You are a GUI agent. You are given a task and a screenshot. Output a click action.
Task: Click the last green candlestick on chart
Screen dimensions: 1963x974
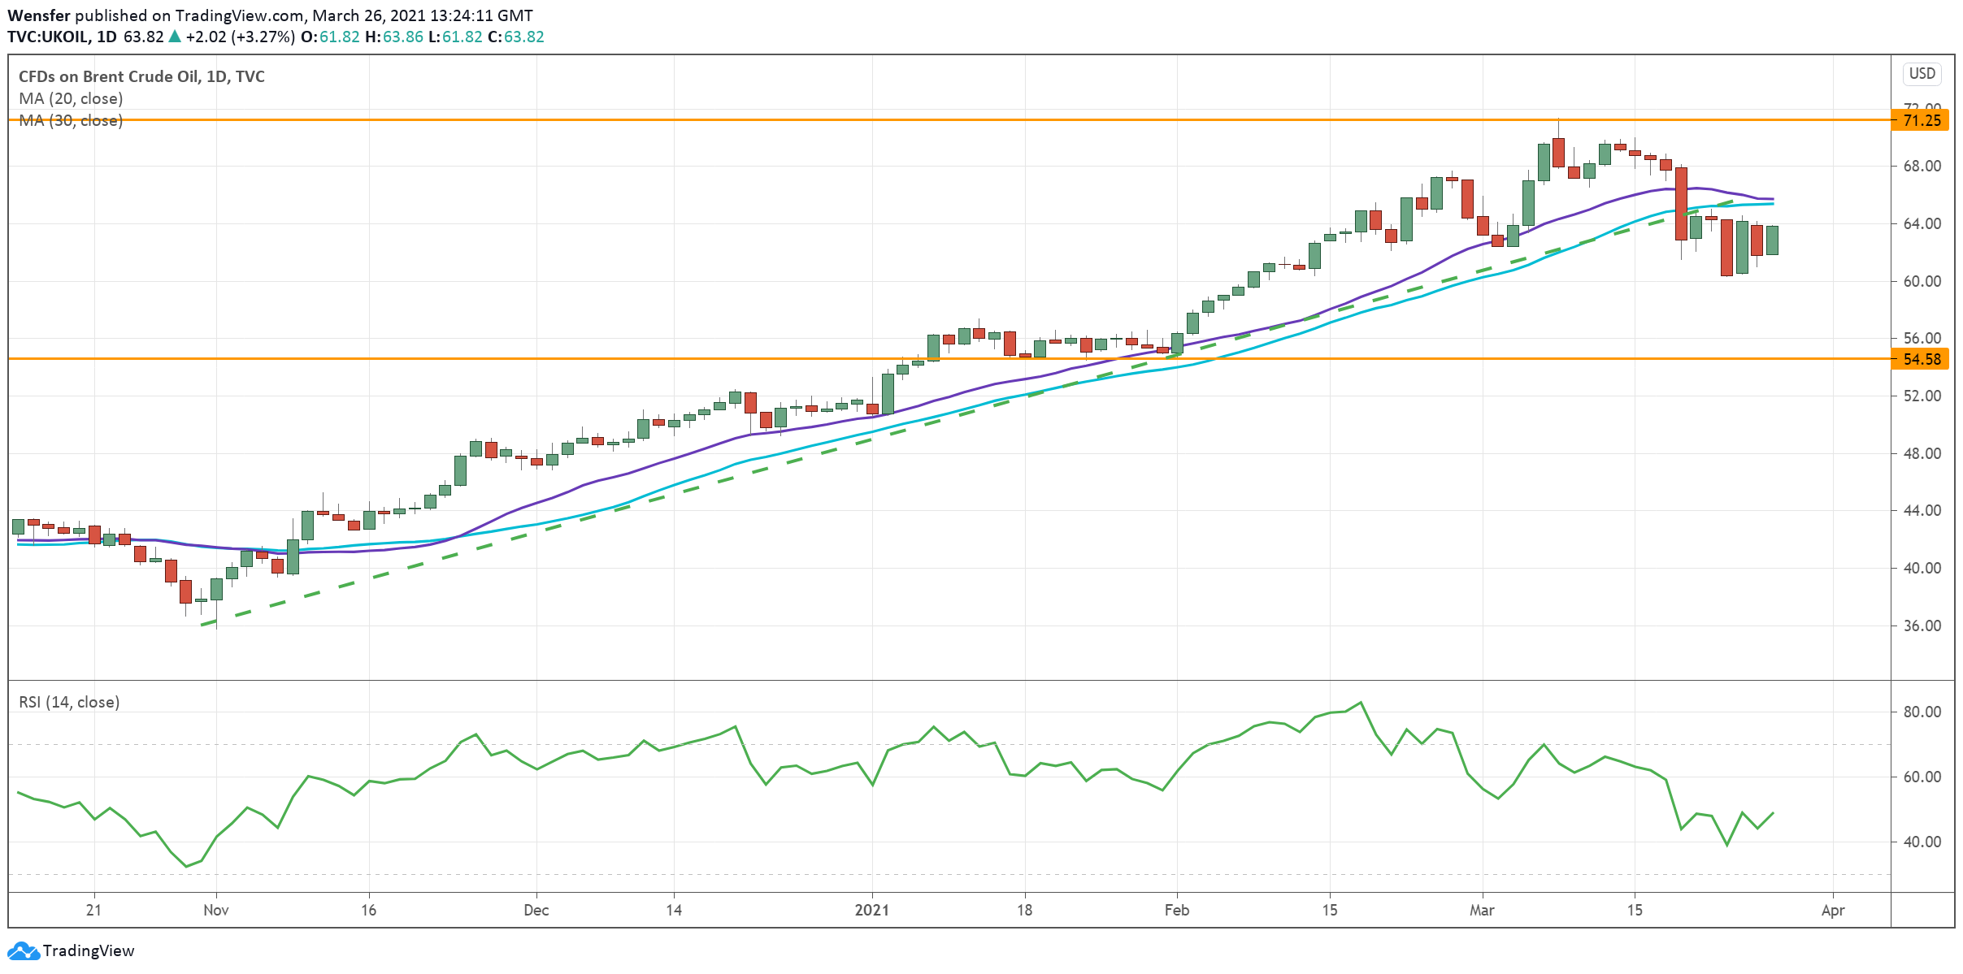(x=1772, y=240)
